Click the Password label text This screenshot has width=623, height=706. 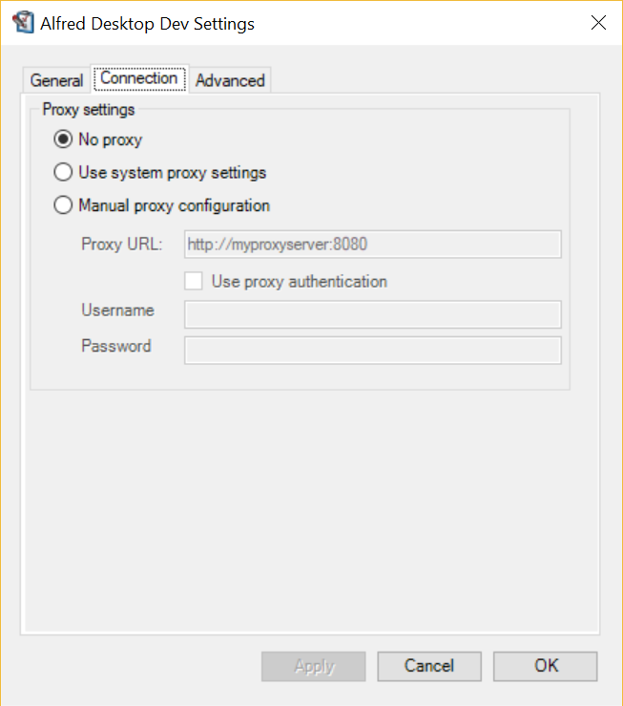tap(116, 346)
